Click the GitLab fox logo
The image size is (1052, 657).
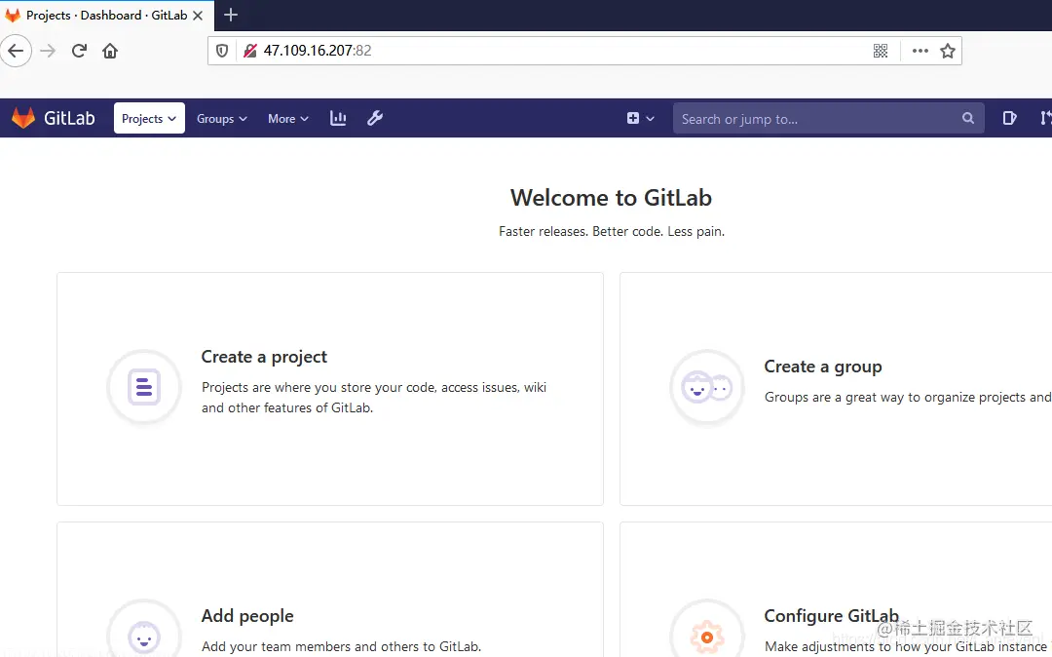[x=23, y=118]
